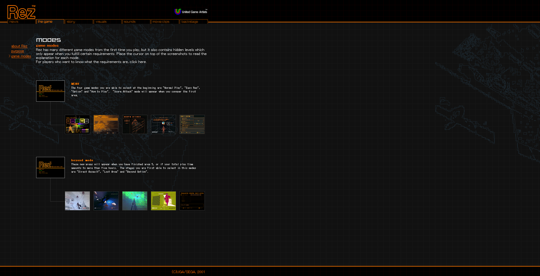Viewport: 540px width, 276px height.
Task: Switch to the story tab
Action: (x=79, y=22)
